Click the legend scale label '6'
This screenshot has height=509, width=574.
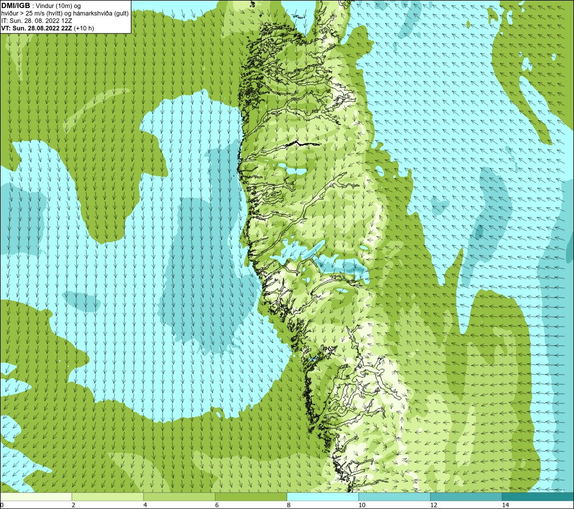pos(217,505)
